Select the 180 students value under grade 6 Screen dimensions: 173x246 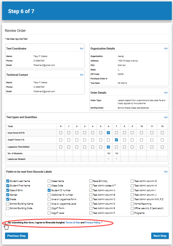108,154
